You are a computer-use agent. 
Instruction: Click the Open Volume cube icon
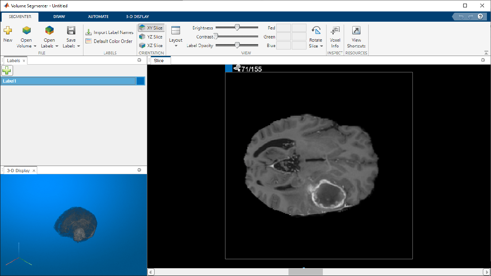27,30
